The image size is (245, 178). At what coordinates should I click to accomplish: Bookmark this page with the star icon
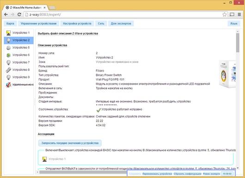click(x=224, y=14)
